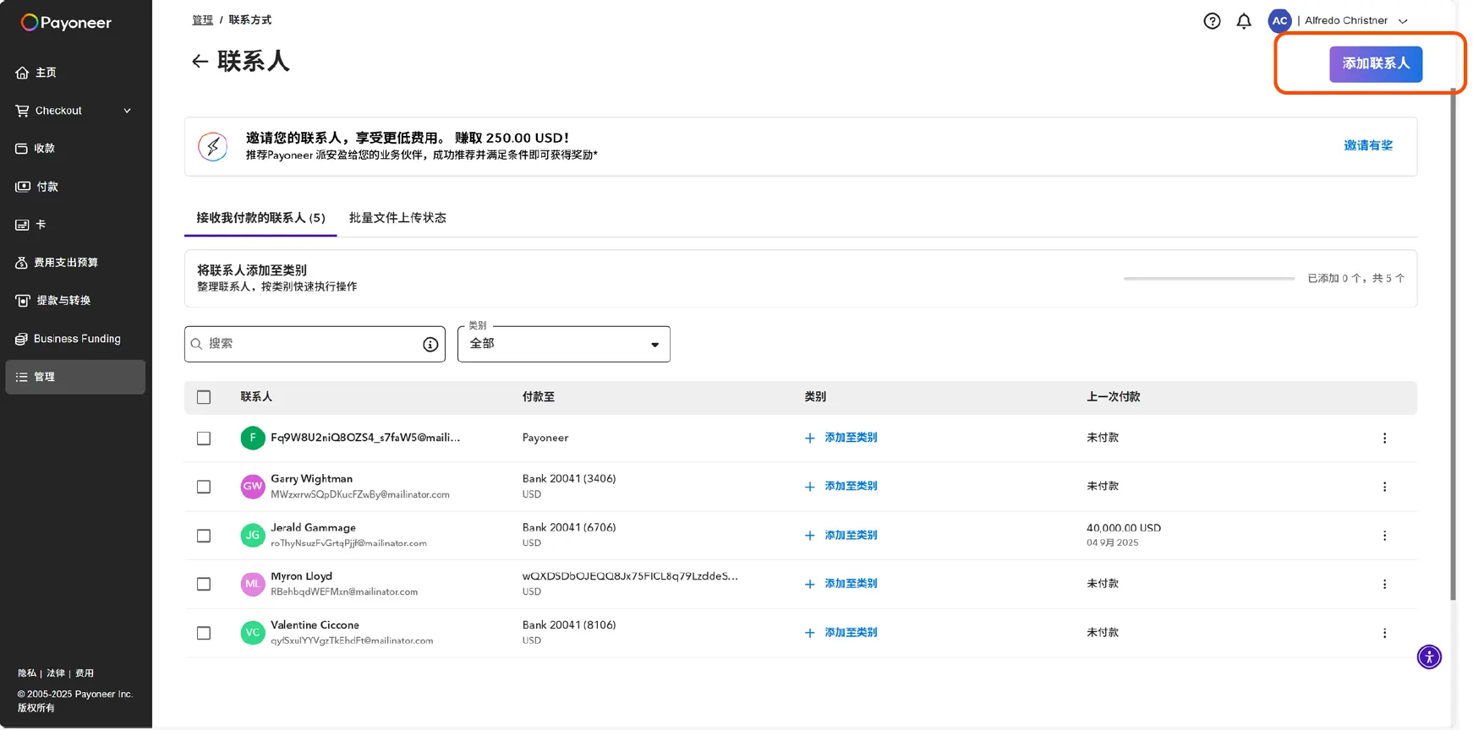Open row menu for Jerald Gammage

1384,536
